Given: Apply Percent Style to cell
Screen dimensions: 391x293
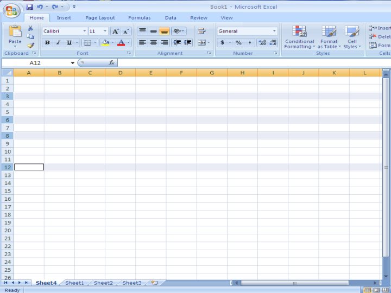Looking at the screenshot, I should (x=238, y=43).
